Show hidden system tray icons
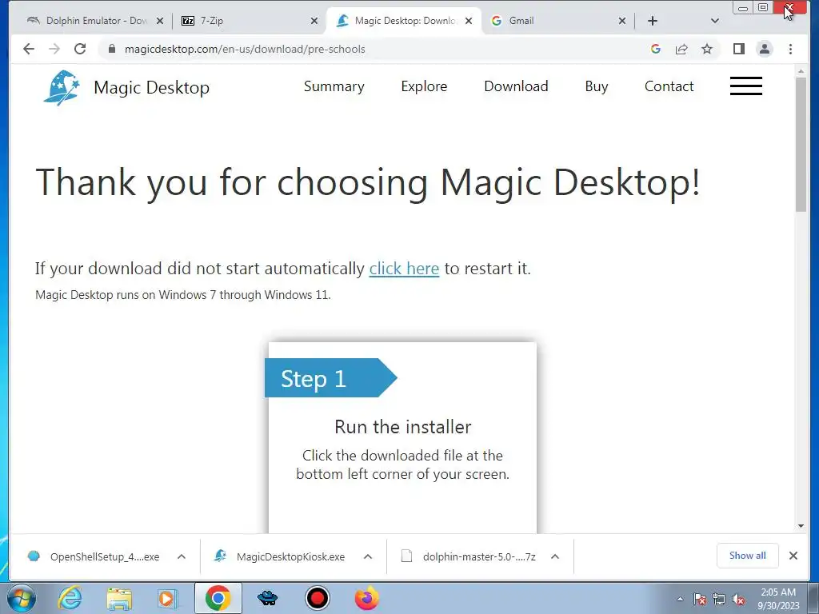The width and height of the screenshot is (819, 614). click(680, 600)
